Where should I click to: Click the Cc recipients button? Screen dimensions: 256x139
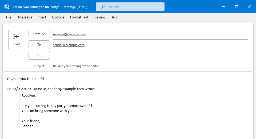click(39, 55)
